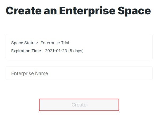Click the "Trial" word in Space Status row
The image size is (157, 115).
(x=65, y=43)
